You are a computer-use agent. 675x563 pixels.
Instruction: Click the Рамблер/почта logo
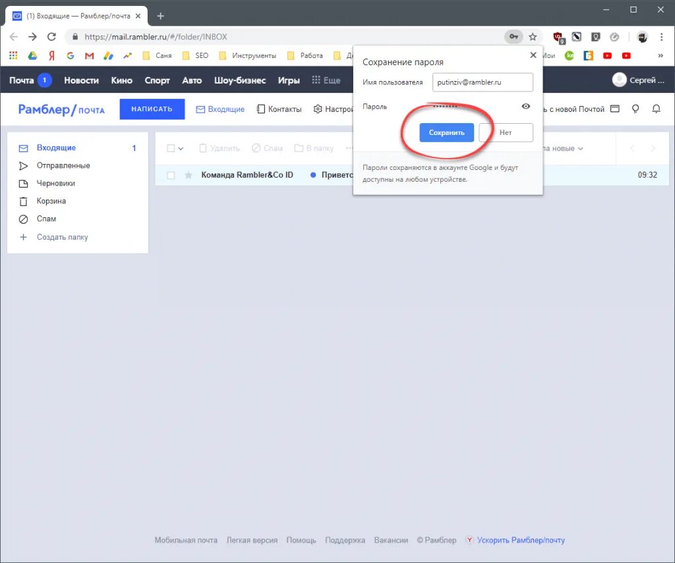[61, 109]
